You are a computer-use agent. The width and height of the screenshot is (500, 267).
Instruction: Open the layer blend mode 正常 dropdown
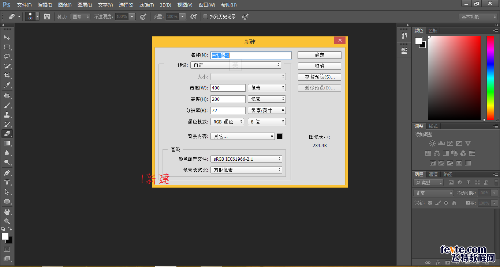433,193
